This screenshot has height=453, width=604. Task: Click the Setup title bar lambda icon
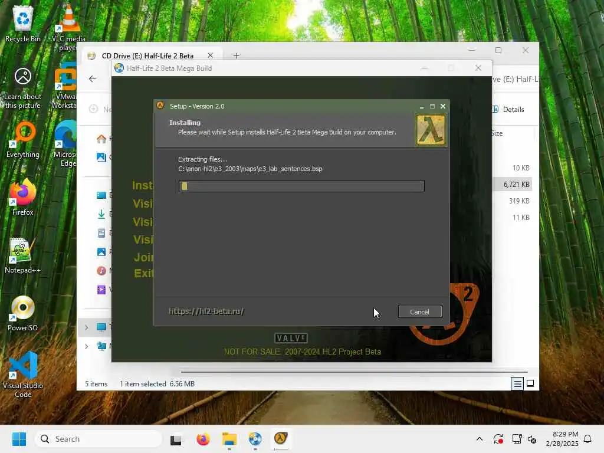click(160, 106)
